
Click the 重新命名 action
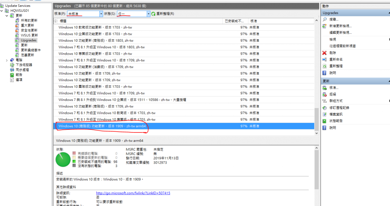[336, 60]
